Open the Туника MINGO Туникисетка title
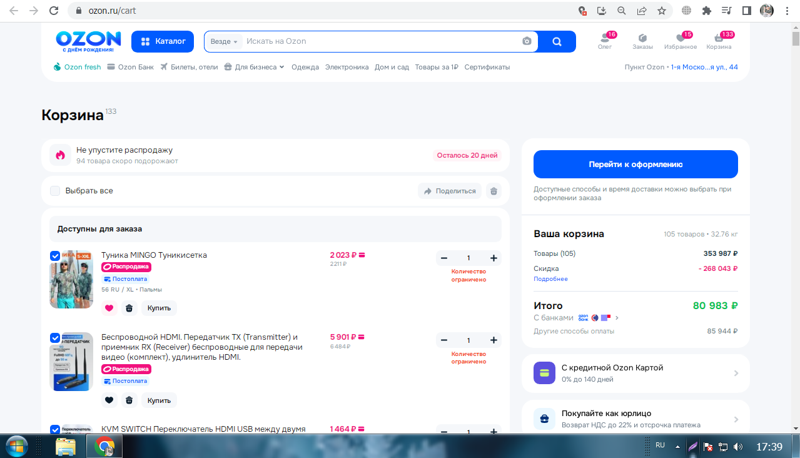Viewport: 800px width, 458px height. (154, 255)
